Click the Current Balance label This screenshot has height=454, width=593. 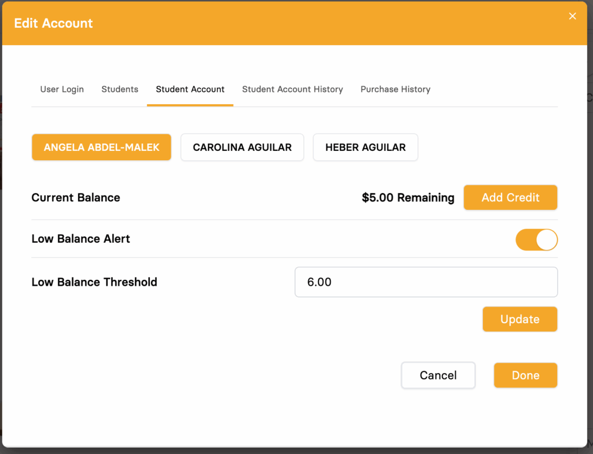click(76, 198)
